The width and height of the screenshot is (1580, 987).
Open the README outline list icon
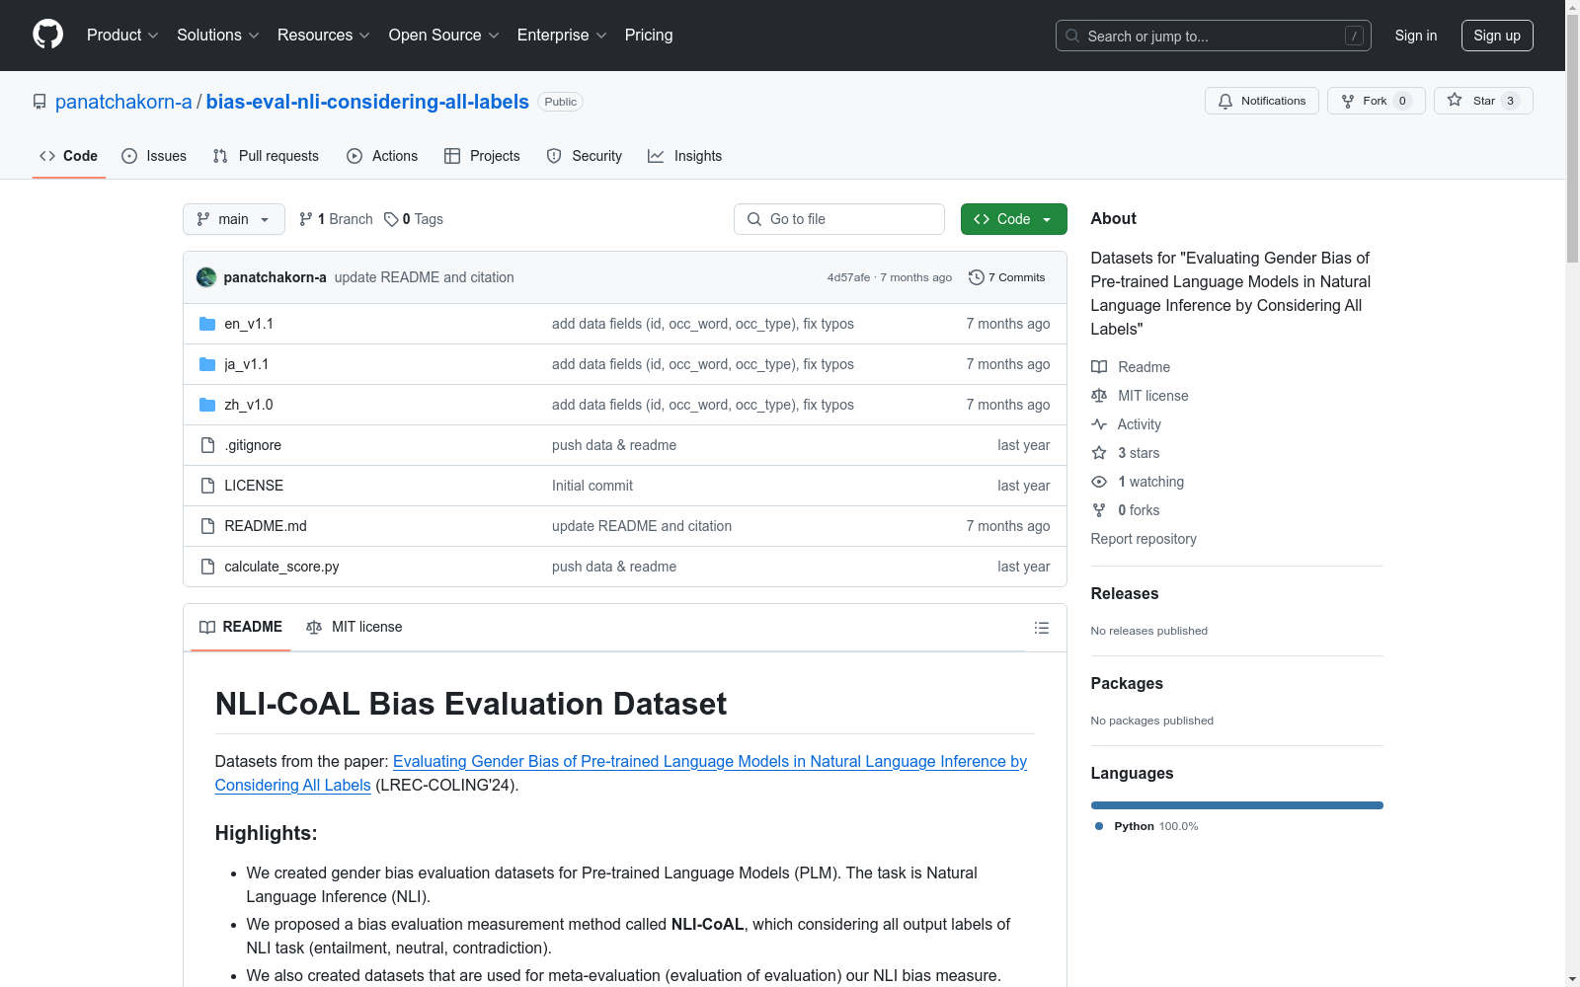[x=1041, y=628]
